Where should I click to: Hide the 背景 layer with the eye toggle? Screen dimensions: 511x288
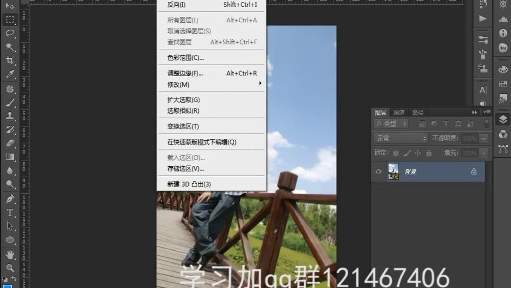(378, 171)
